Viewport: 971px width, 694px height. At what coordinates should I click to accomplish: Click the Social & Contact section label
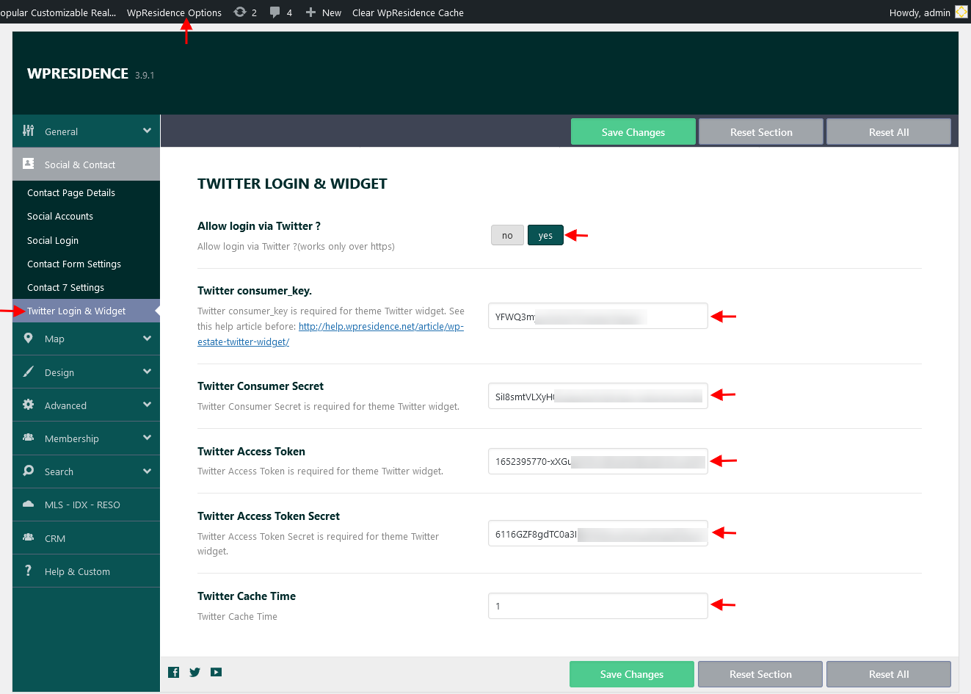coord(80,165)
